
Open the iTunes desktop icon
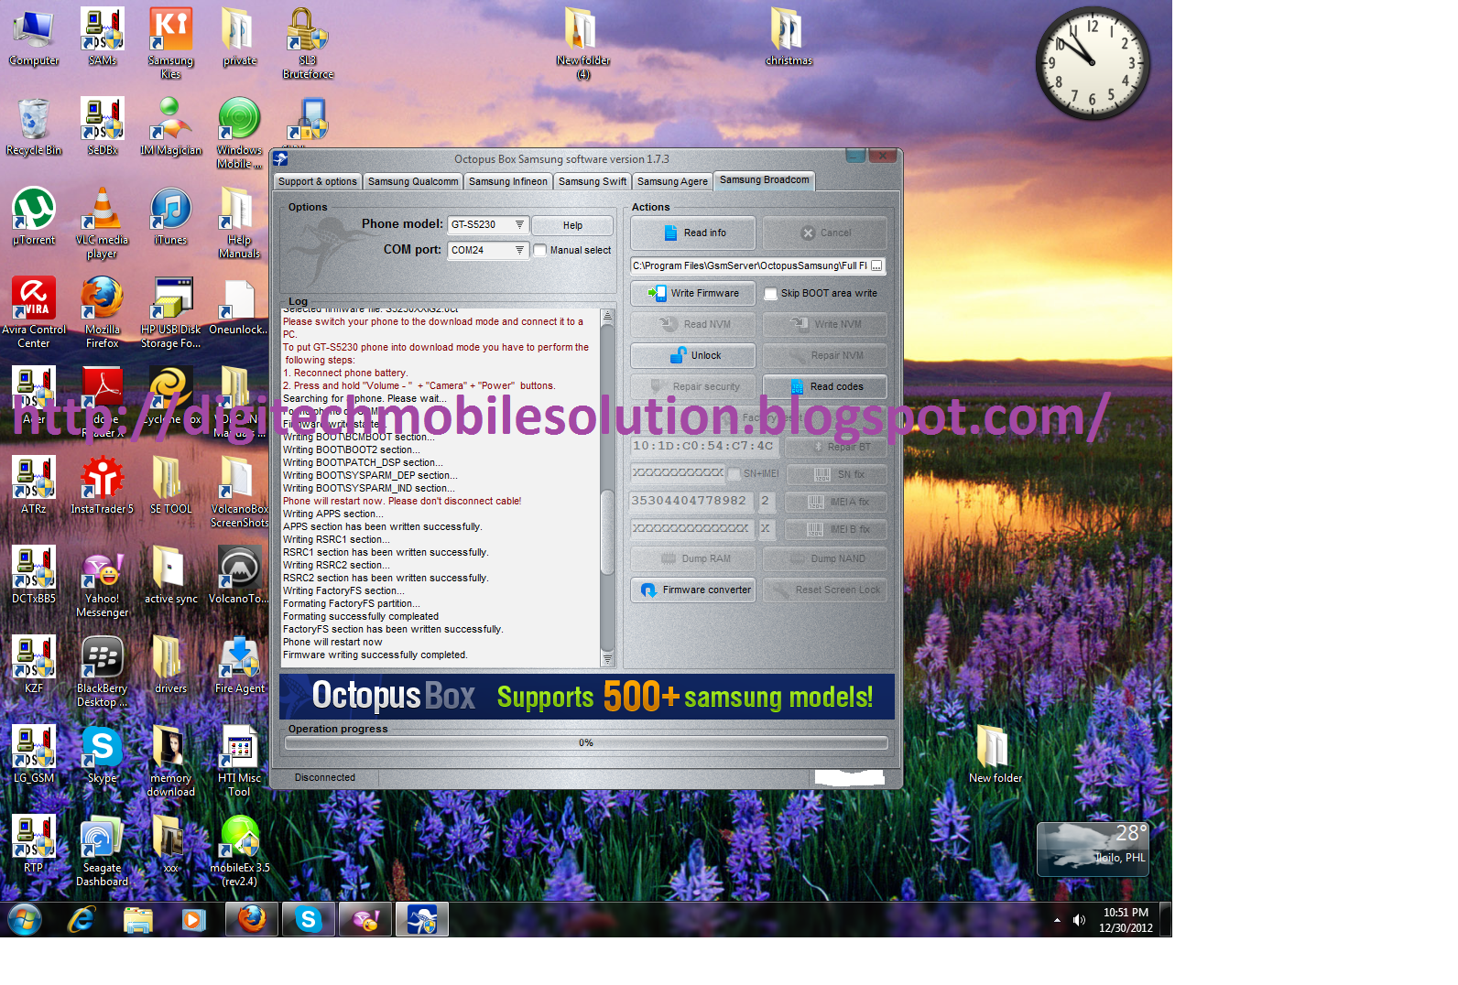[171, 216]
